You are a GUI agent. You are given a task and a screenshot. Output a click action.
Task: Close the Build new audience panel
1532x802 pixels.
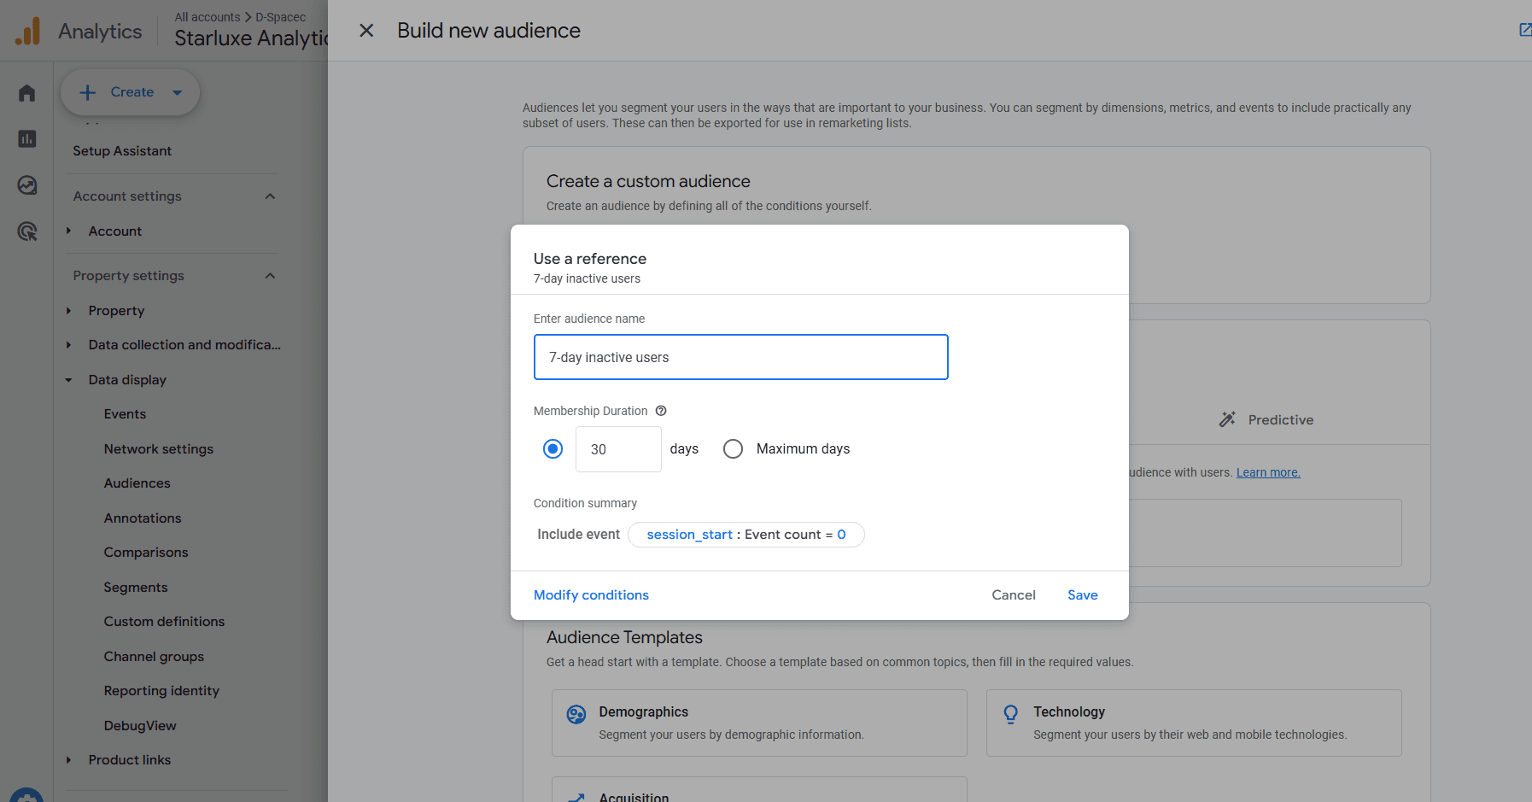click(x=366, y=31)
